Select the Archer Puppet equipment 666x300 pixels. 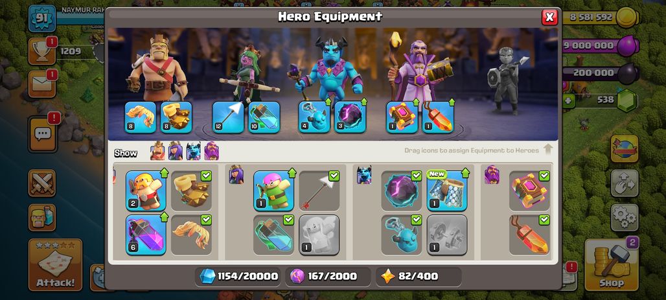pos(274,190)
